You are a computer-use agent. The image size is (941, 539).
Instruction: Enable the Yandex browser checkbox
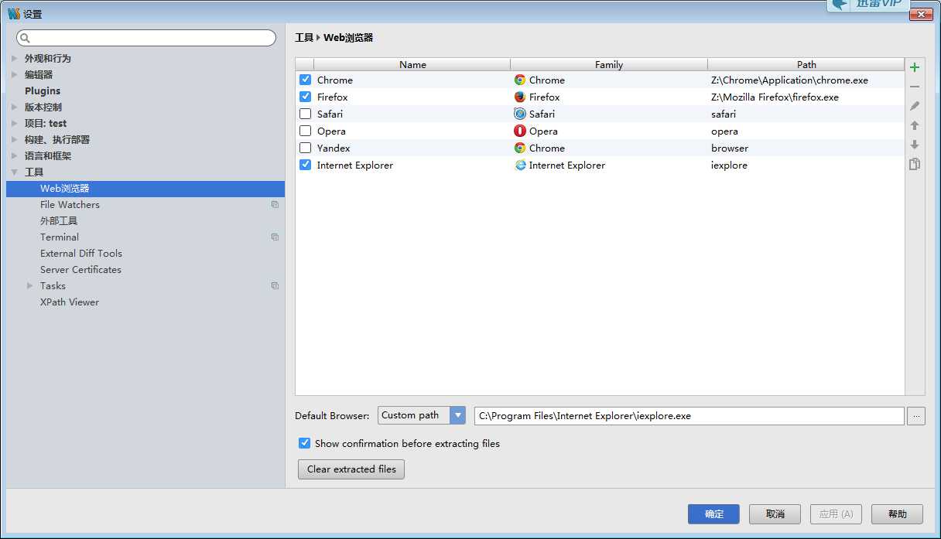[x=305, y=148]
